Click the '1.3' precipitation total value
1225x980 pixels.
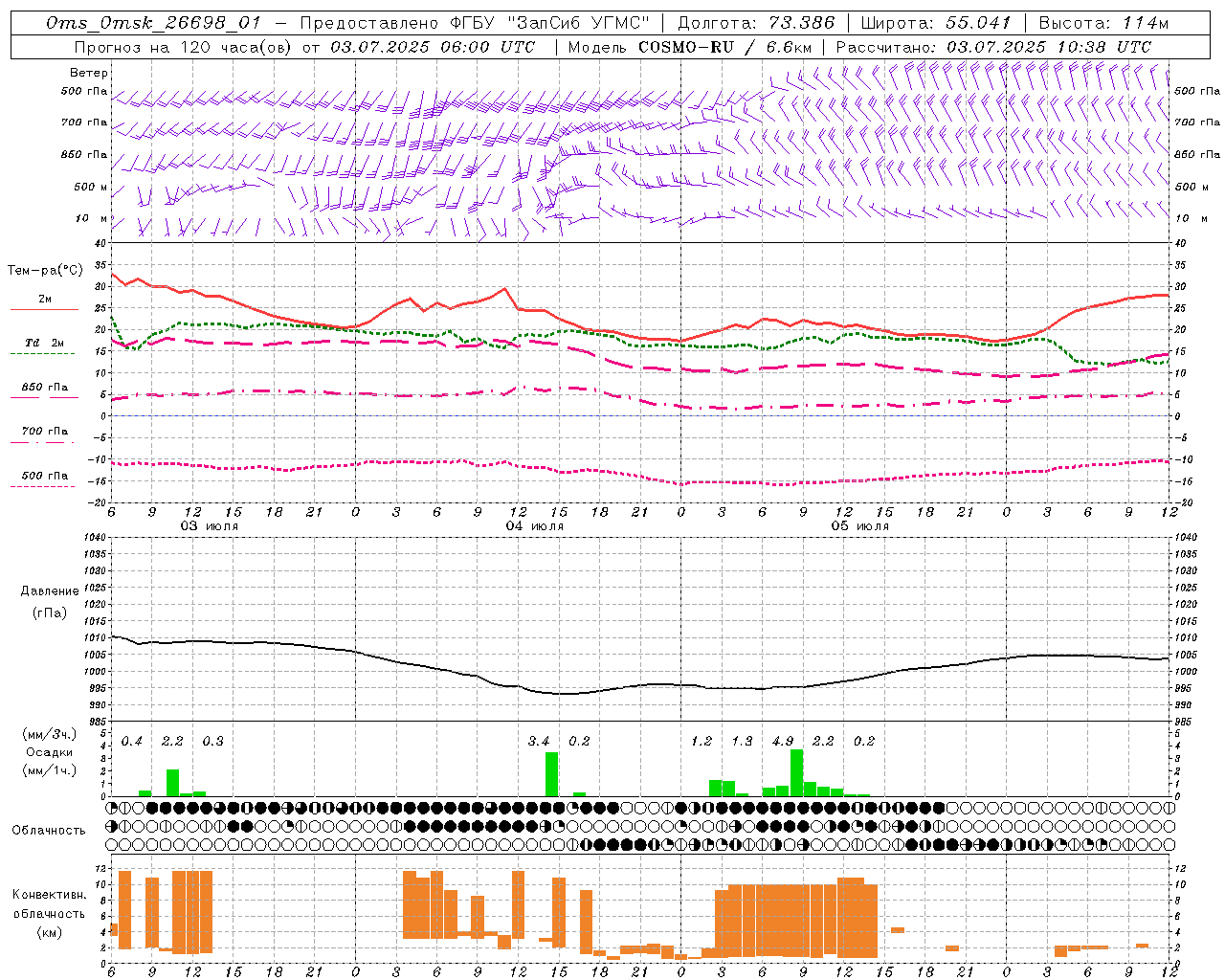[x=742, y=742]
